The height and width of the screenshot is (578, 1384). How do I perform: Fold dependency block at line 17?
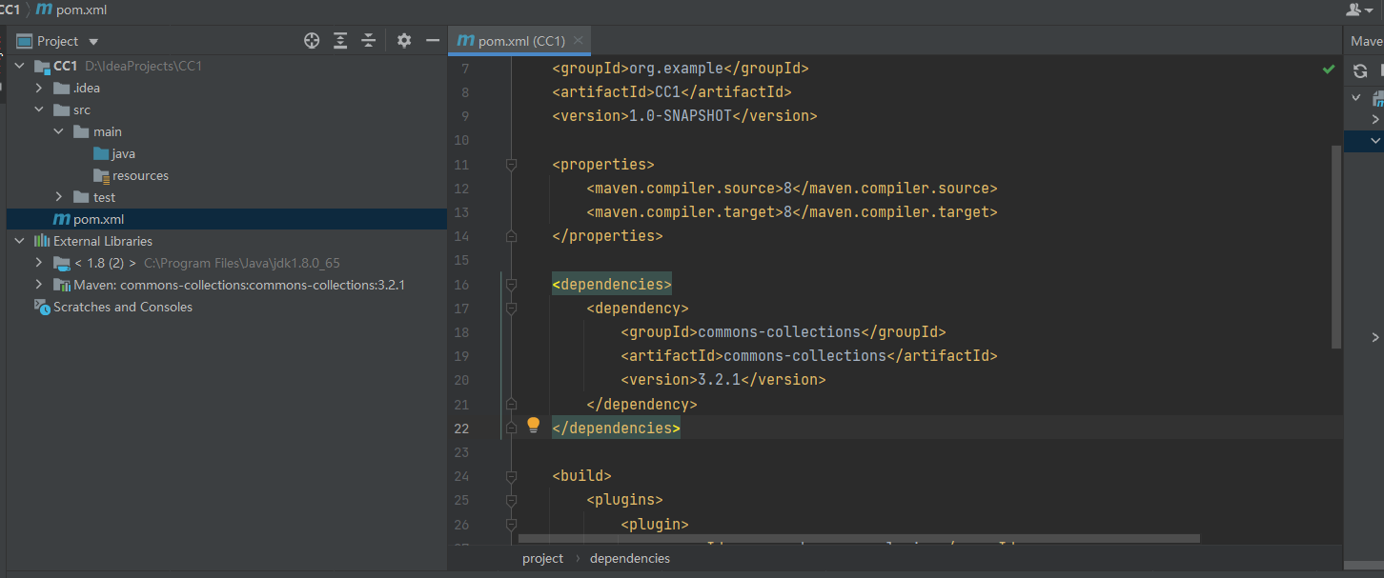coord(511,309)
